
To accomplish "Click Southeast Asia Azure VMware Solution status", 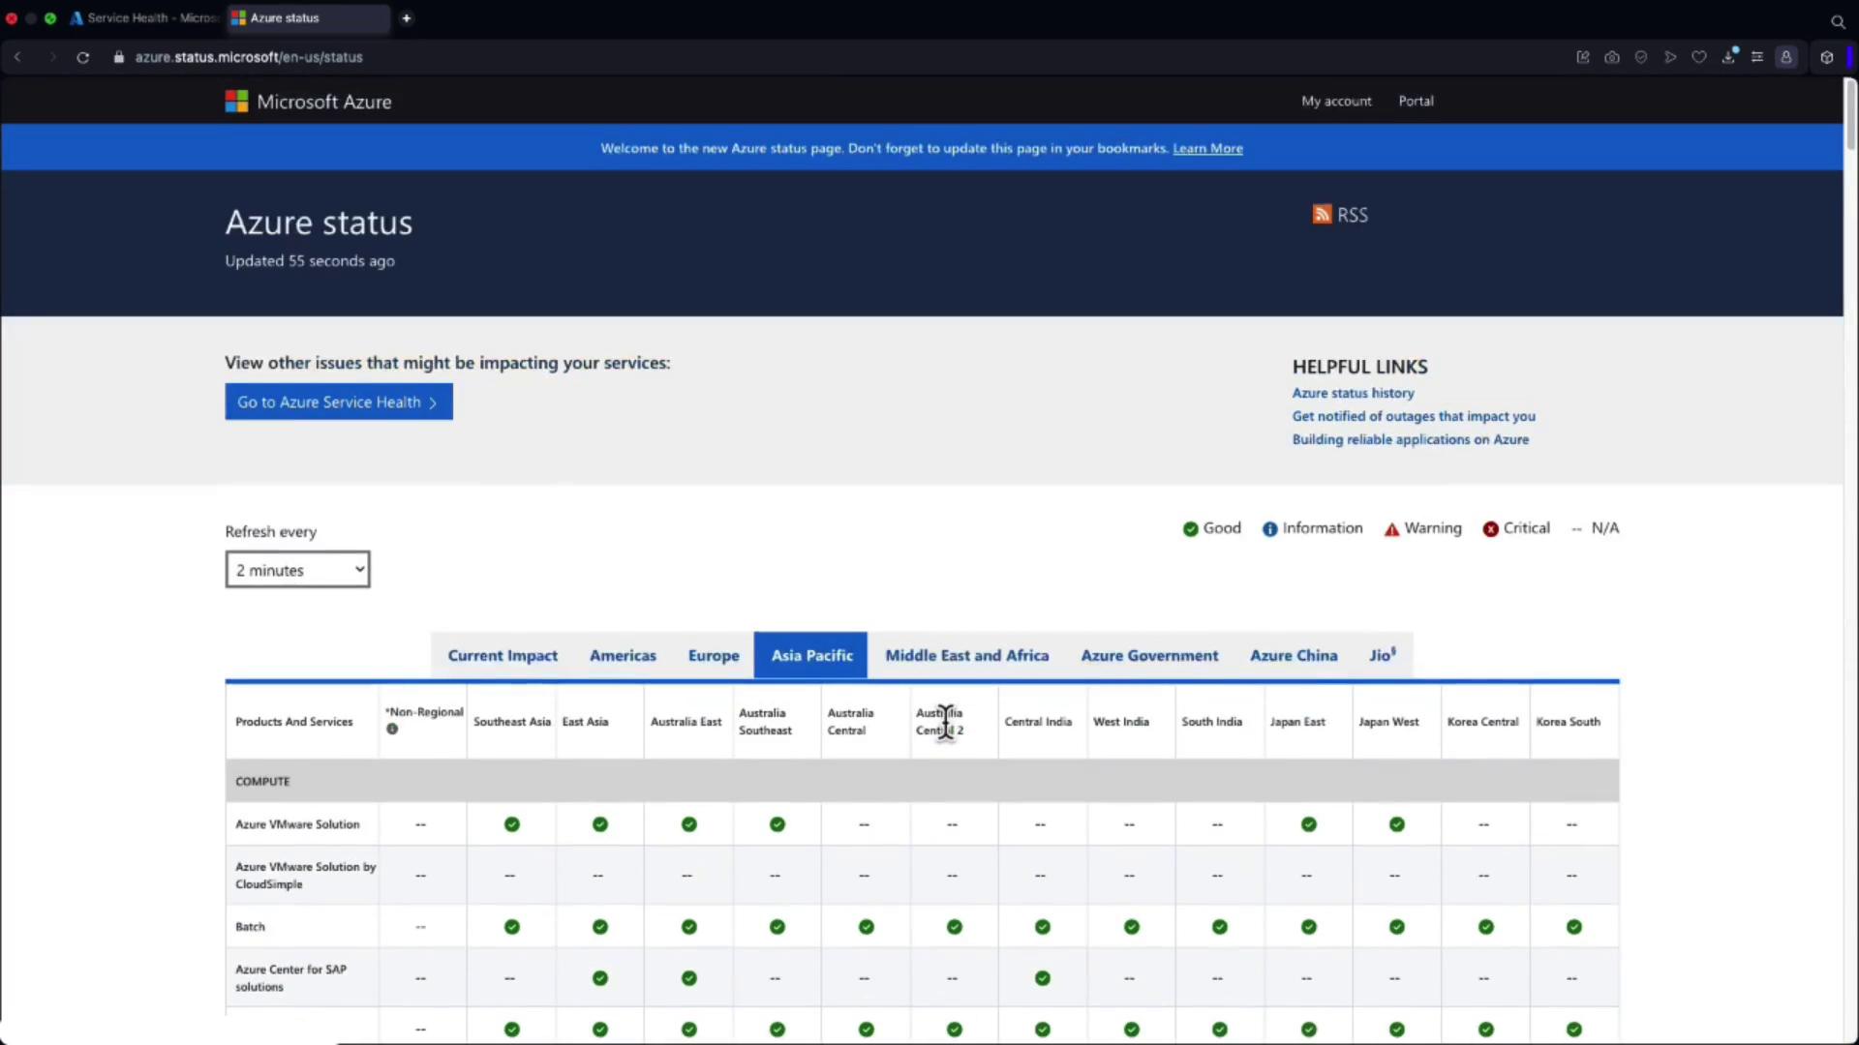I will pyautogui.click(x=511, y=824).
